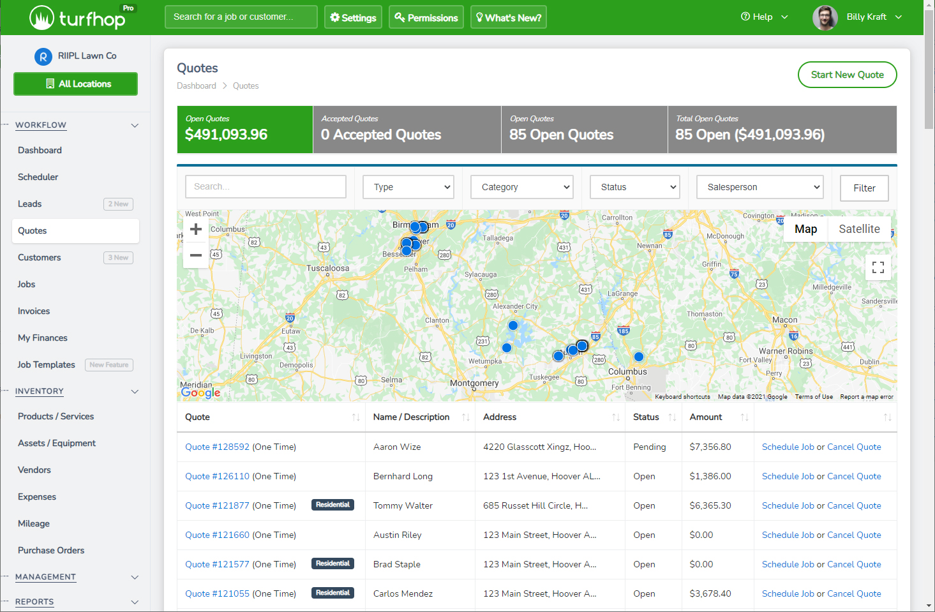Click Start New Quote button
The width and height of the screenshot is (935, 612).
point(847,75)
